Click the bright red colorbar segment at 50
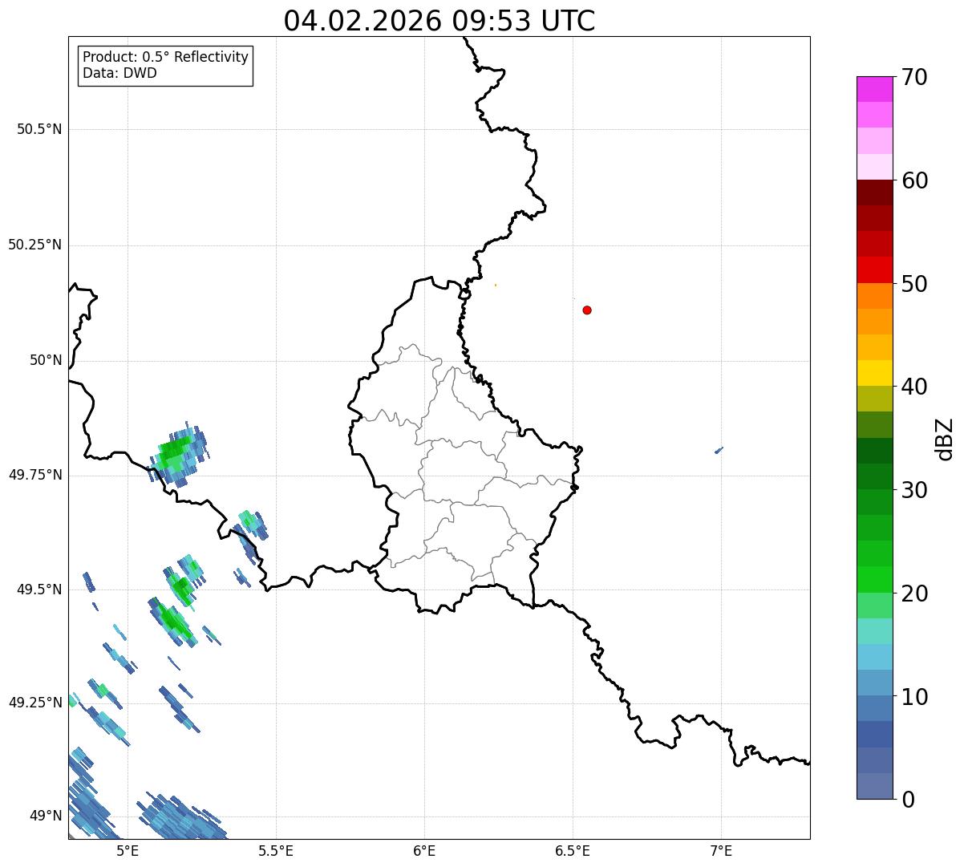964x867 pixels. (874, 269)
